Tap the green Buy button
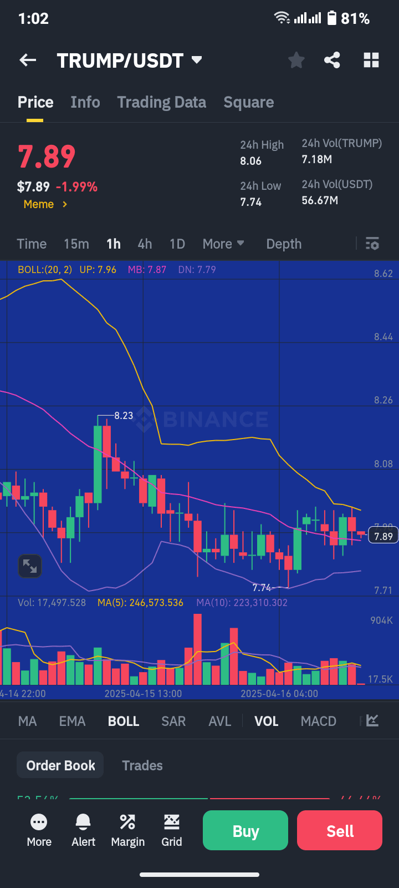Viewport: 399px width, 888px height. [x=245, y=830]
